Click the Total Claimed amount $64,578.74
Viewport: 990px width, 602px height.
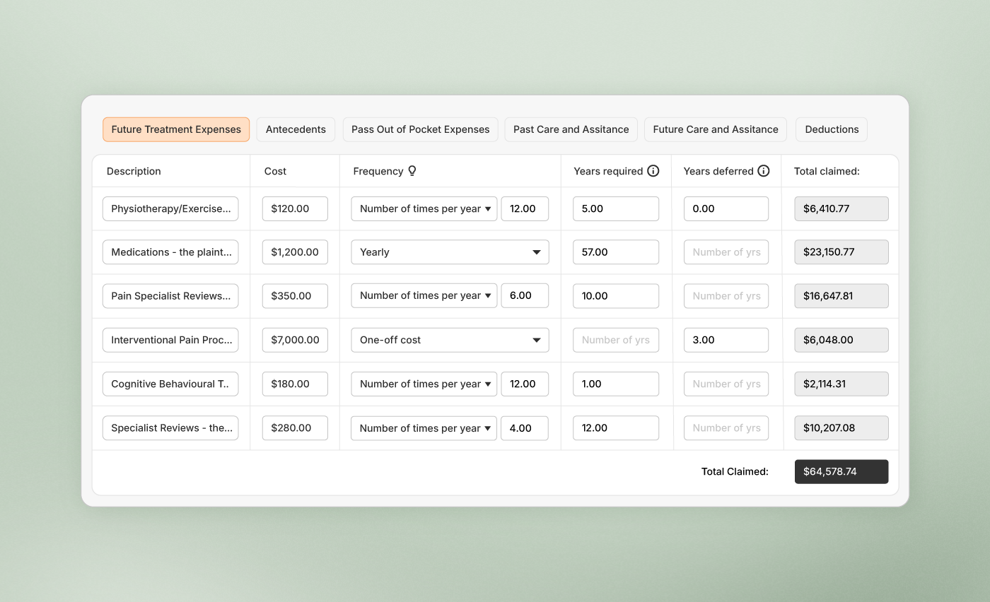point(841,471)
